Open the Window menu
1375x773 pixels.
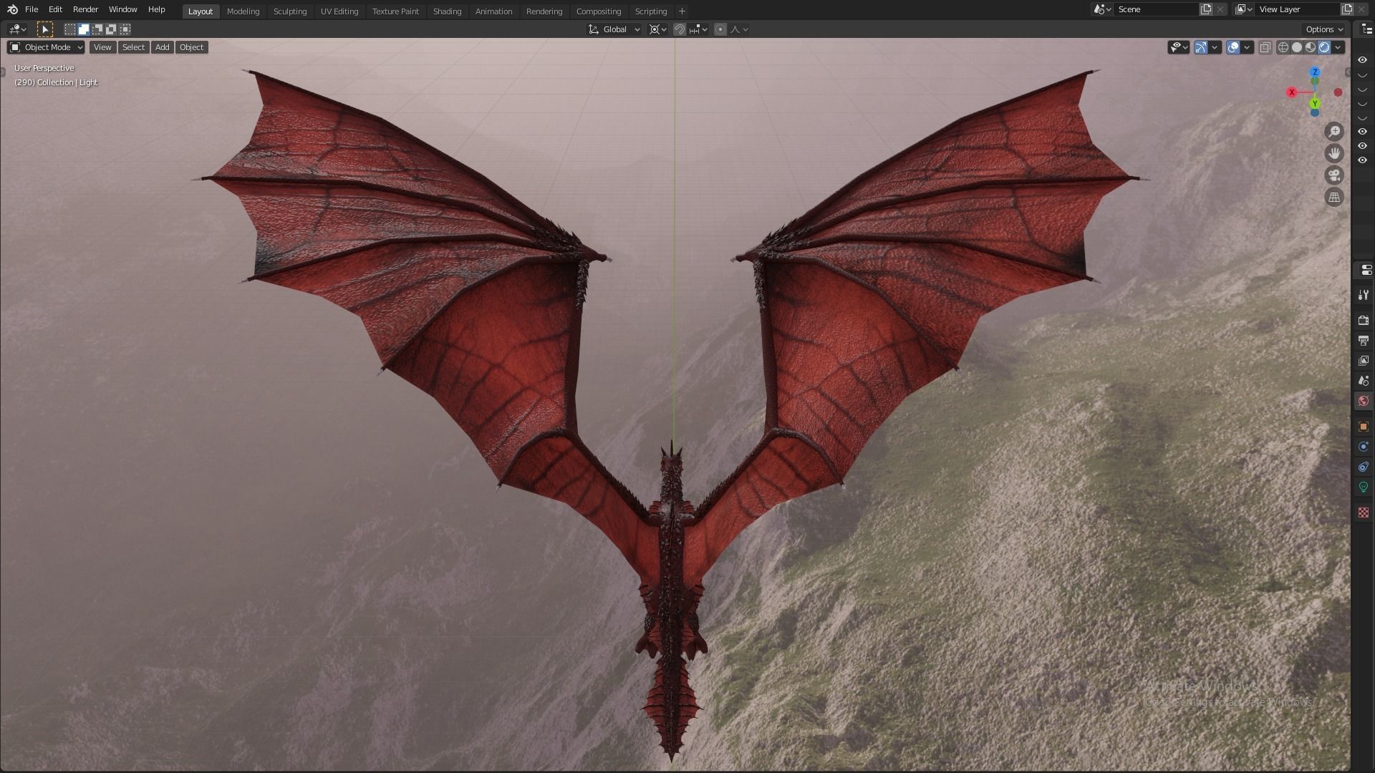122,9
